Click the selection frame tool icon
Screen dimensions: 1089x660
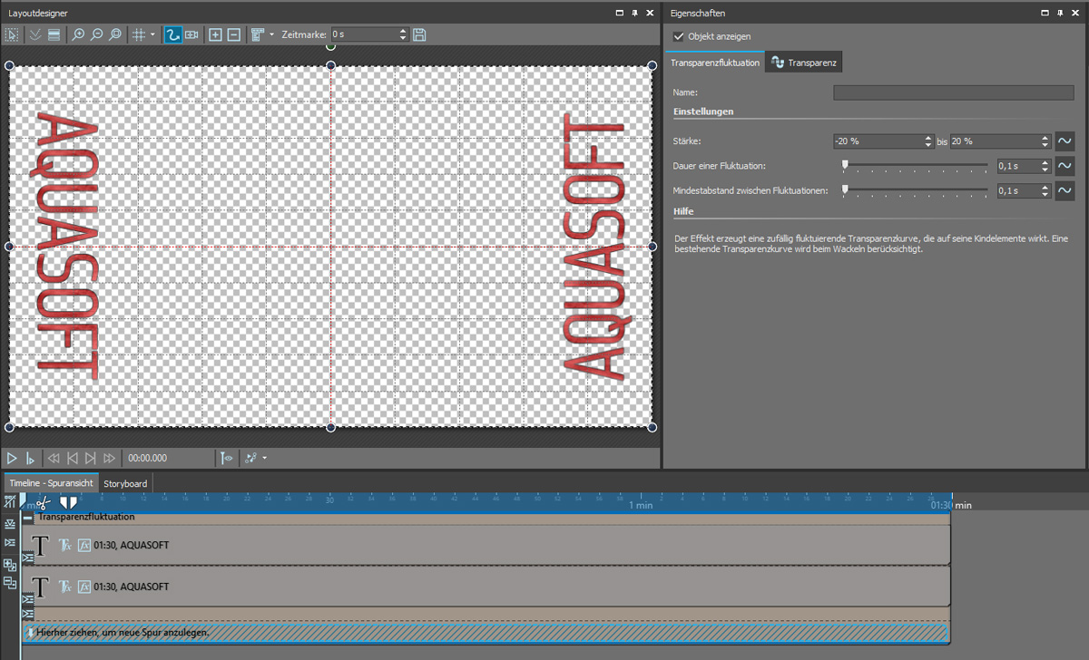12,34
